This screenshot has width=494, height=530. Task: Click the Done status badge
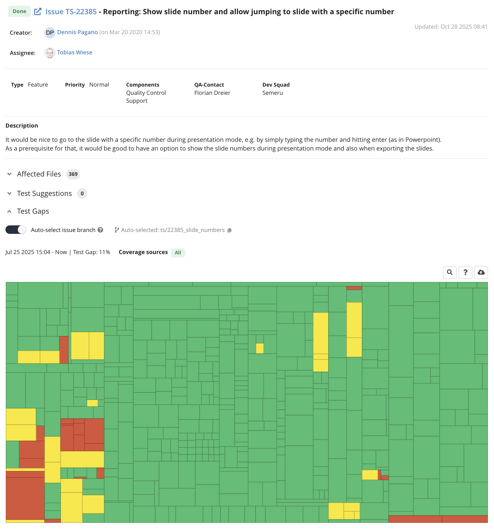point(19,11)
